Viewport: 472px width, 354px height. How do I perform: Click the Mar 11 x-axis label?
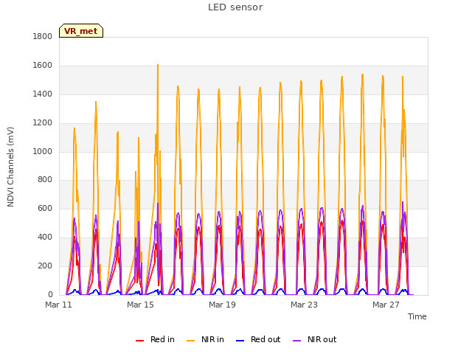click(58, 305)
